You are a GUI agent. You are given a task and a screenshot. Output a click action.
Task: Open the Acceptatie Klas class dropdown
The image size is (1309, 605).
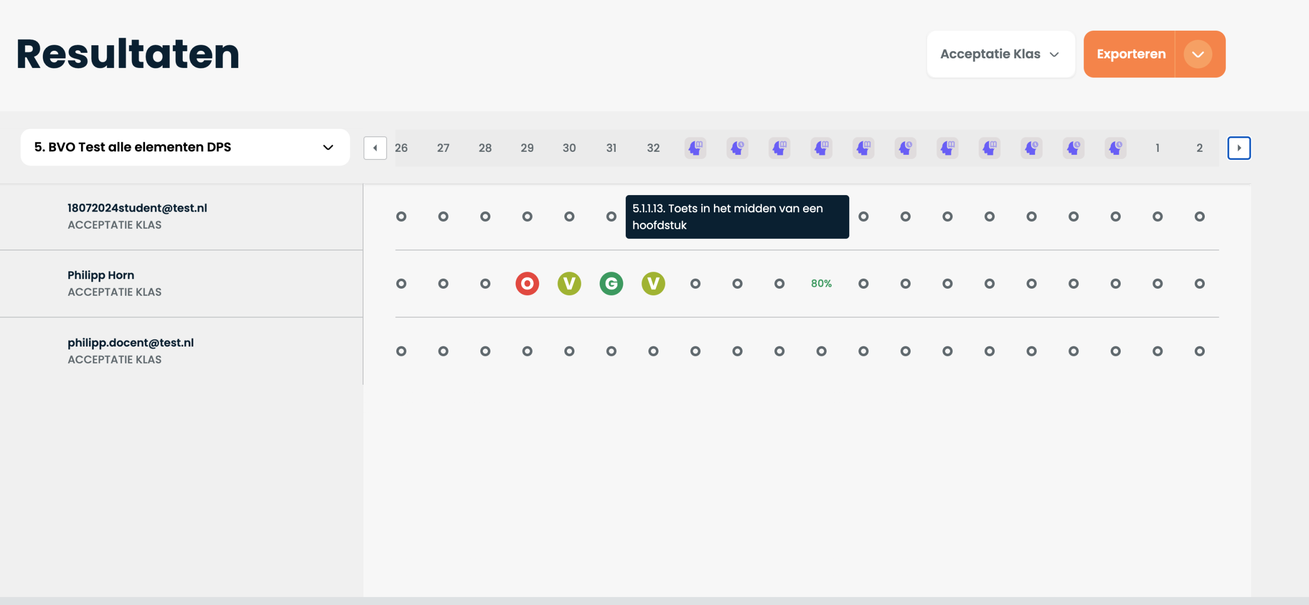(999, 54)
